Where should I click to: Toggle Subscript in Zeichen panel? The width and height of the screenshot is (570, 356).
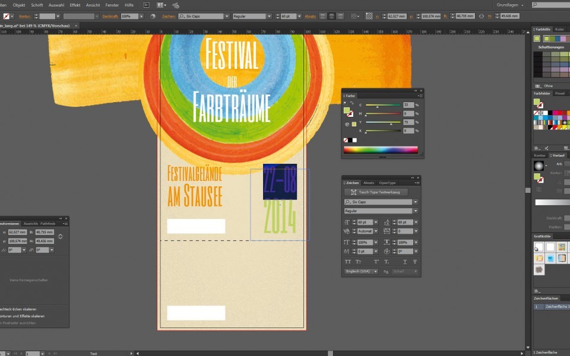point(387,262)
